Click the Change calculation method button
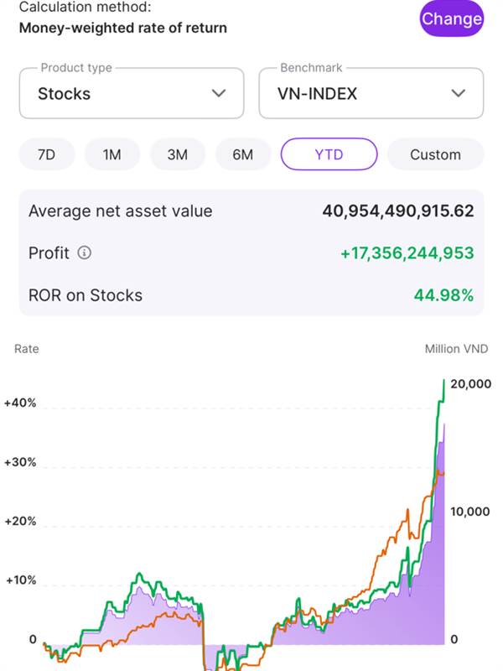The image size is (503, 671). [451, 18]
